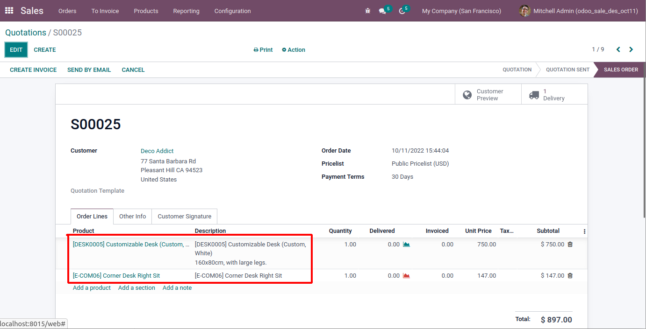Image resolution: width=646 pixels, height=329 pixels.
Task: Click the Create Invoice button
Action: 33,70
